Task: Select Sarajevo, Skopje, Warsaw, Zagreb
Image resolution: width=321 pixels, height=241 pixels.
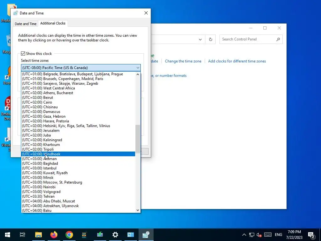Action: [x=78, y=83]
